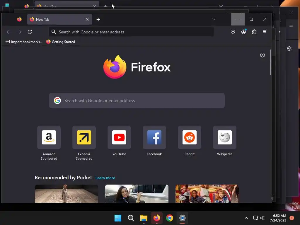Go back with the back arrow
The height and width of the screenshot is (225, 300).
[9, 32]
